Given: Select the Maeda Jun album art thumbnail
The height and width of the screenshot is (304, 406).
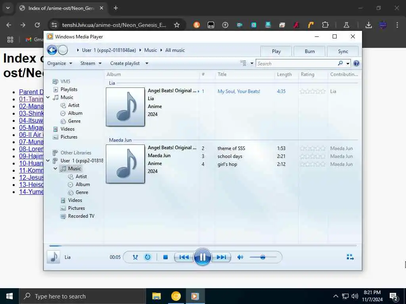Looking at the screenshot, I should [125, 163].
